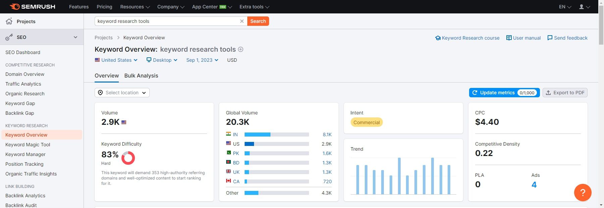Open Backlink Analytics in sidebar
This screenshot has height=208, width=604.
tap(25, 196)
